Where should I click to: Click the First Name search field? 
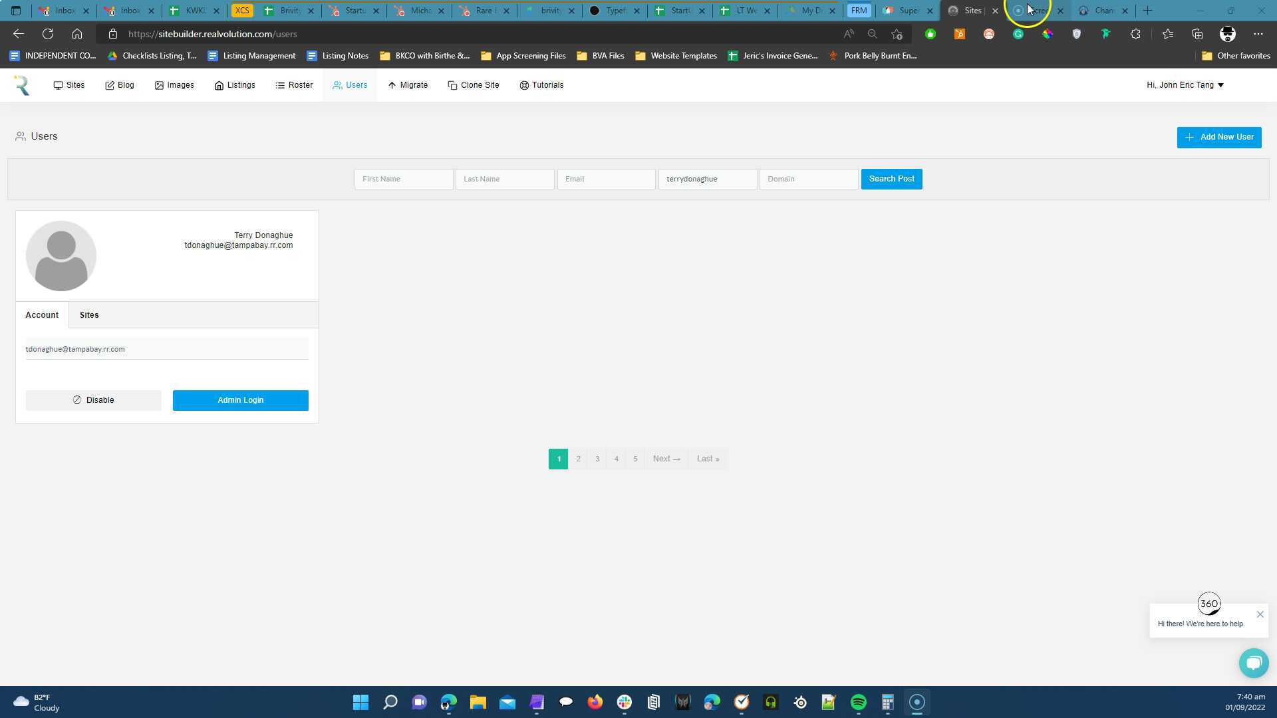point(404,179)
